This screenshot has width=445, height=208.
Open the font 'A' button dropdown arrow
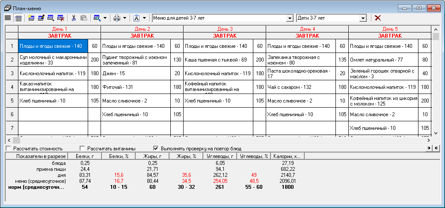(145, 18)
